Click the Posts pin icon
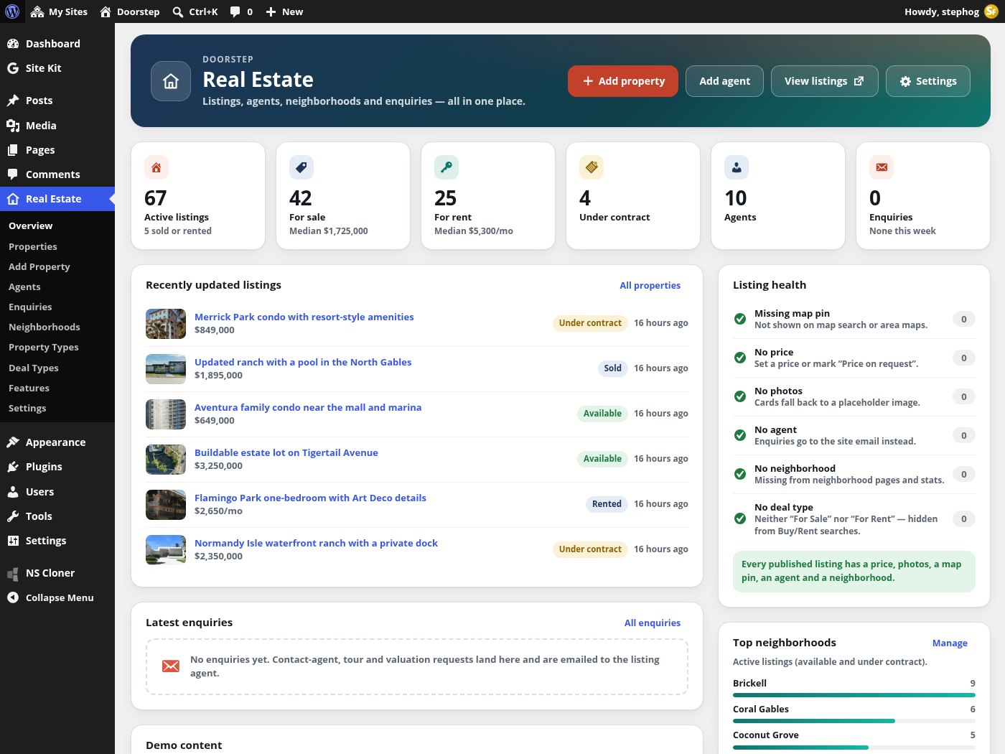Viewport: 1005px width, 754px height. [13, 101]
